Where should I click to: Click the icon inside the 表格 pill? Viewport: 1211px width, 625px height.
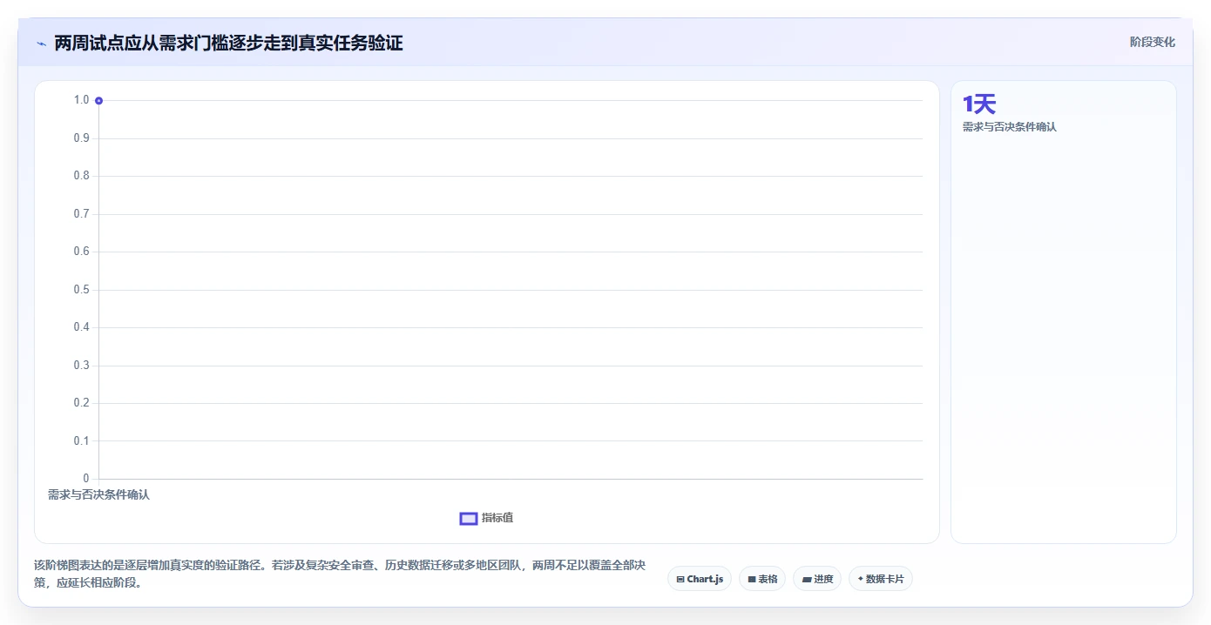(x=752, y=579)
